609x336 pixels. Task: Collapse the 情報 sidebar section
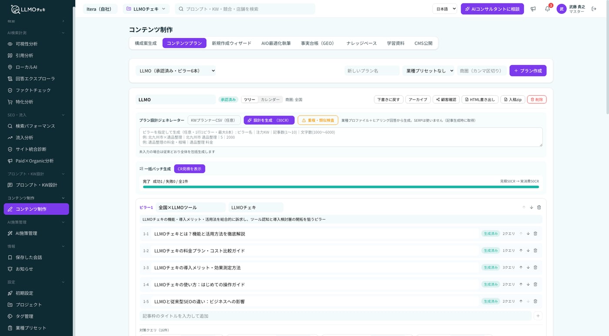[36, 246]
